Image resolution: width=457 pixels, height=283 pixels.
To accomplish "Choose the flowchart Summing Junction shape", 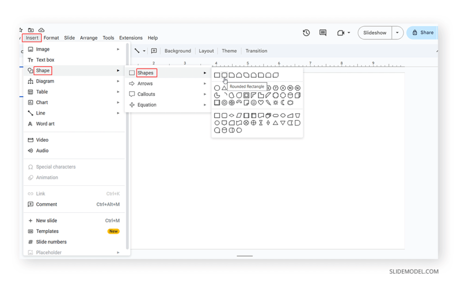I will 246,123.
